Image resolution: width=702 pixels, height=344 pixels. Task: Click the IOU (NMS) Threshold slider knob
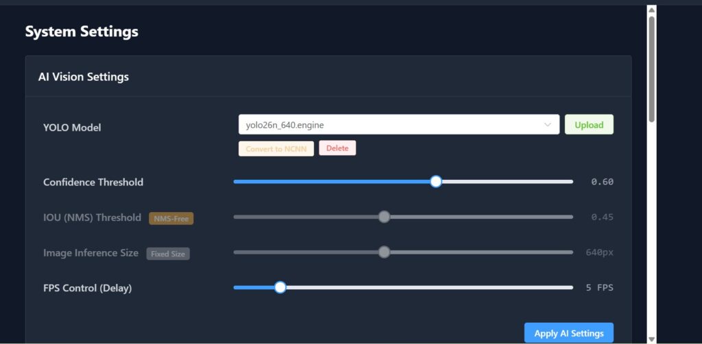[x=384, y=217]
